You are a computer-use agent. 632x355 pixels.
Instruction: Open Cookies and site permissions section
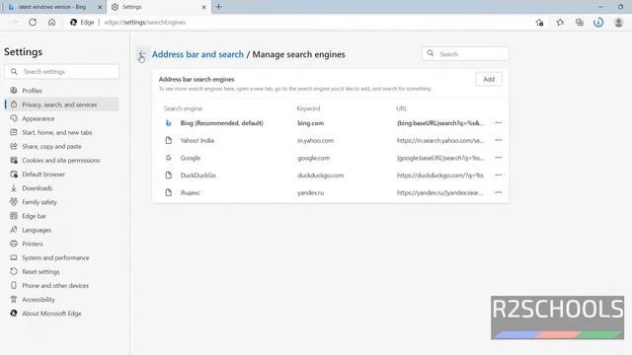pyautogui.click(x=61, y=160)
